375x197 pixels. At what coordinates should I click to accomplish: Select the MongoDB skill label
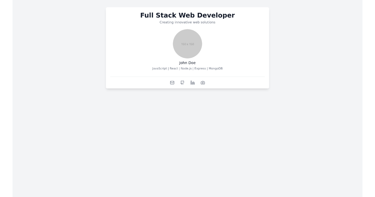click(x=216, y=68)
